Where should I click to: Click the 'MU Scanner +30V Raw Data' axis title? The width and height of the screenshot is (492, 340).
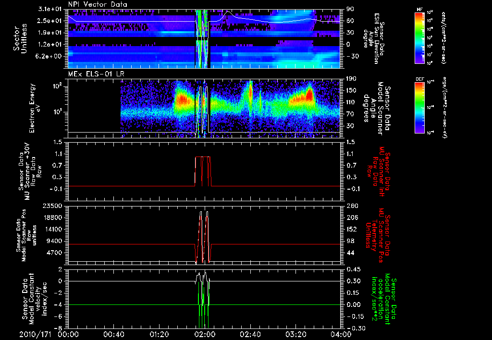30,171
